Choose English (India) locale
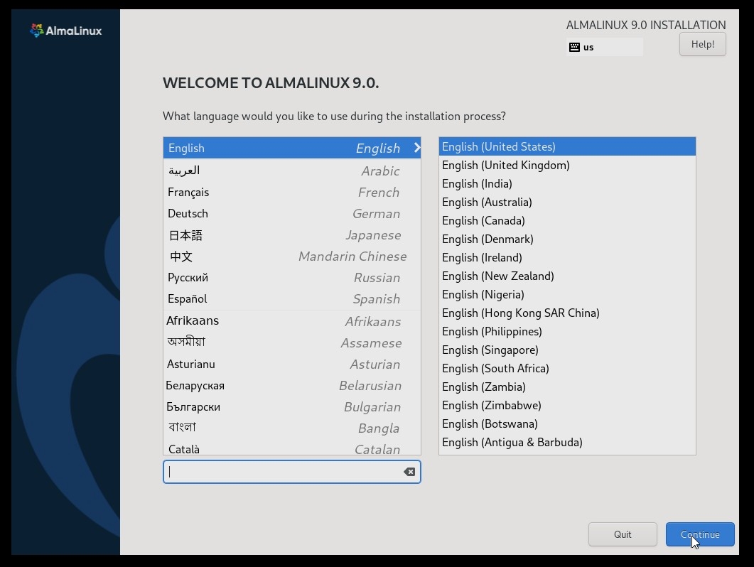 pyautogui.click(x=567, y=184)
